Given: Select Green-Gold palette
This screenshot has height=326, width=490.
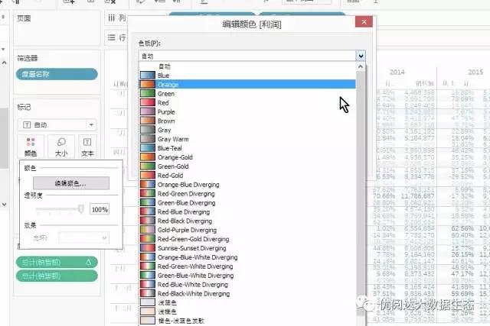Looking at the screenshot, I should pyautogui.click(x=247, y=166).
